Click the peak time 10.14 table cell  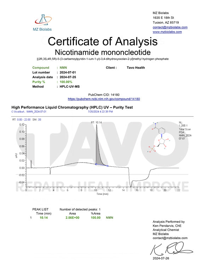pyautogui.click(x=44, y=218)
